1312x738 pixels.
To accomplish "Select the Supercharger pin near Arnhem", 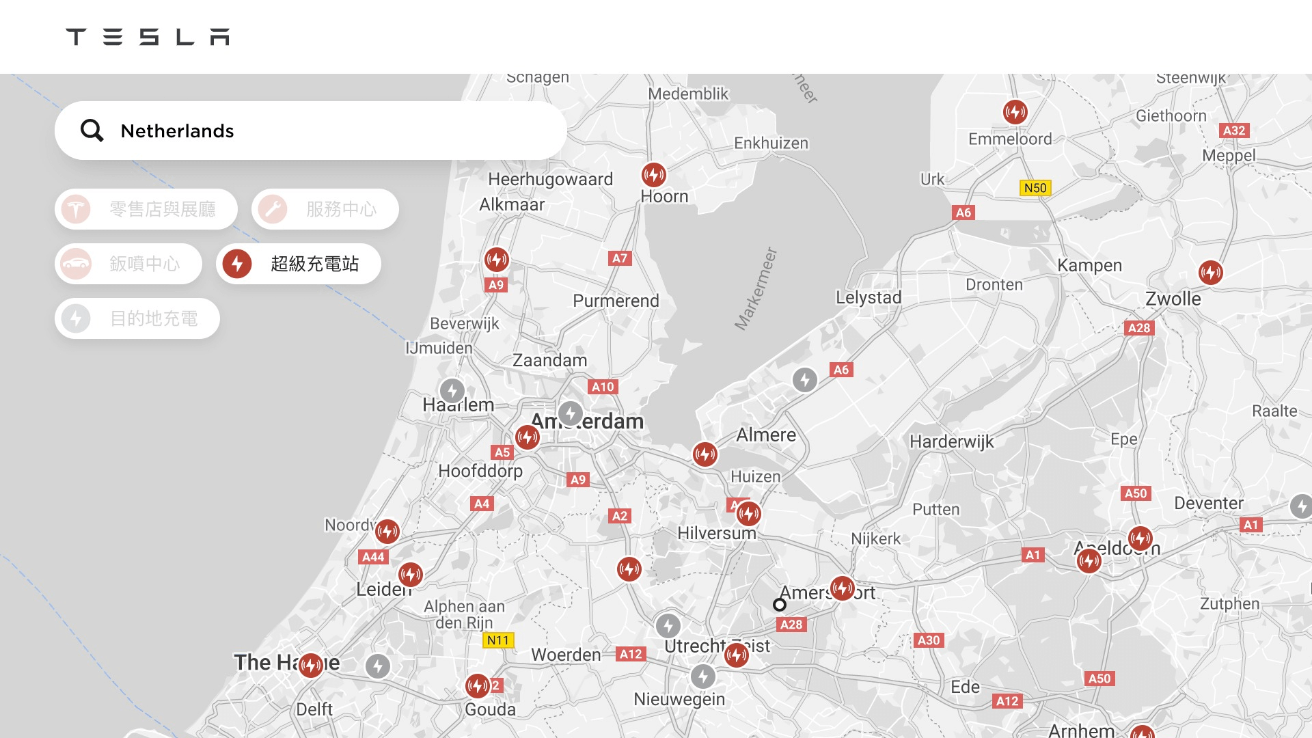I will point(1143,733).
